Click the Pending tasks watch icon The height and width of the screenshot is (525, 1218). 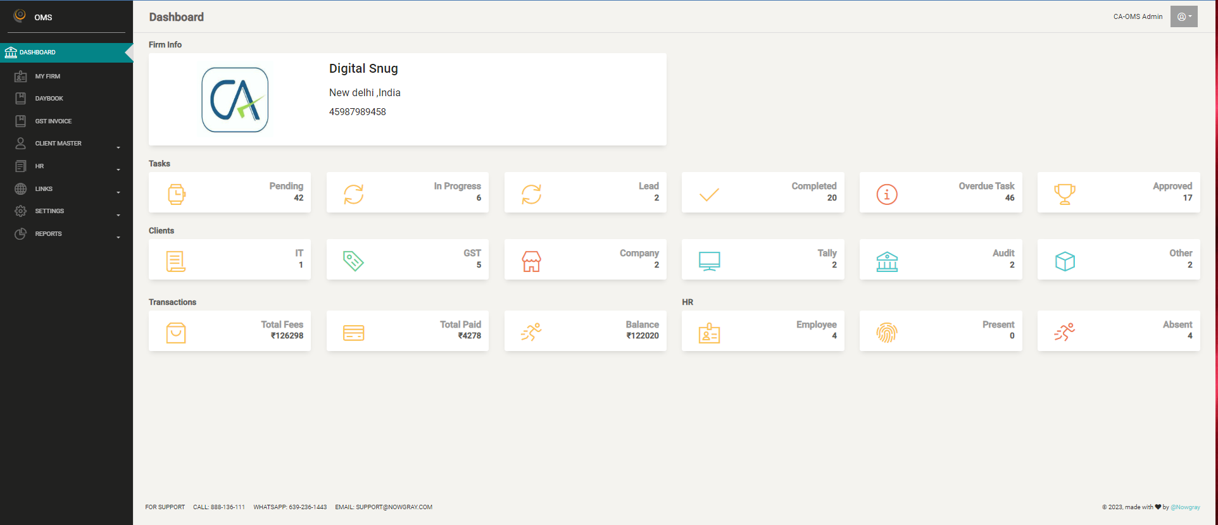(177, 194)
